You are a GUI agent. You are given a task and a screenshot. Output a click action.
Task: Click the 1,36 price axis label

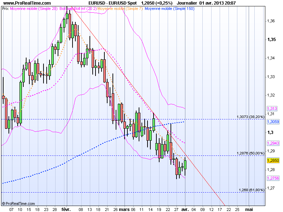pyautogui.click(x=271, y=21)
